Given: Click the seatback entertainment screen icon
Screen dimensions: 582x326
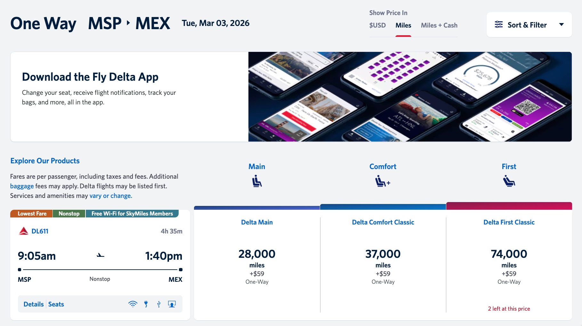Looking at the screenshot, I should (x=172, y=304).
